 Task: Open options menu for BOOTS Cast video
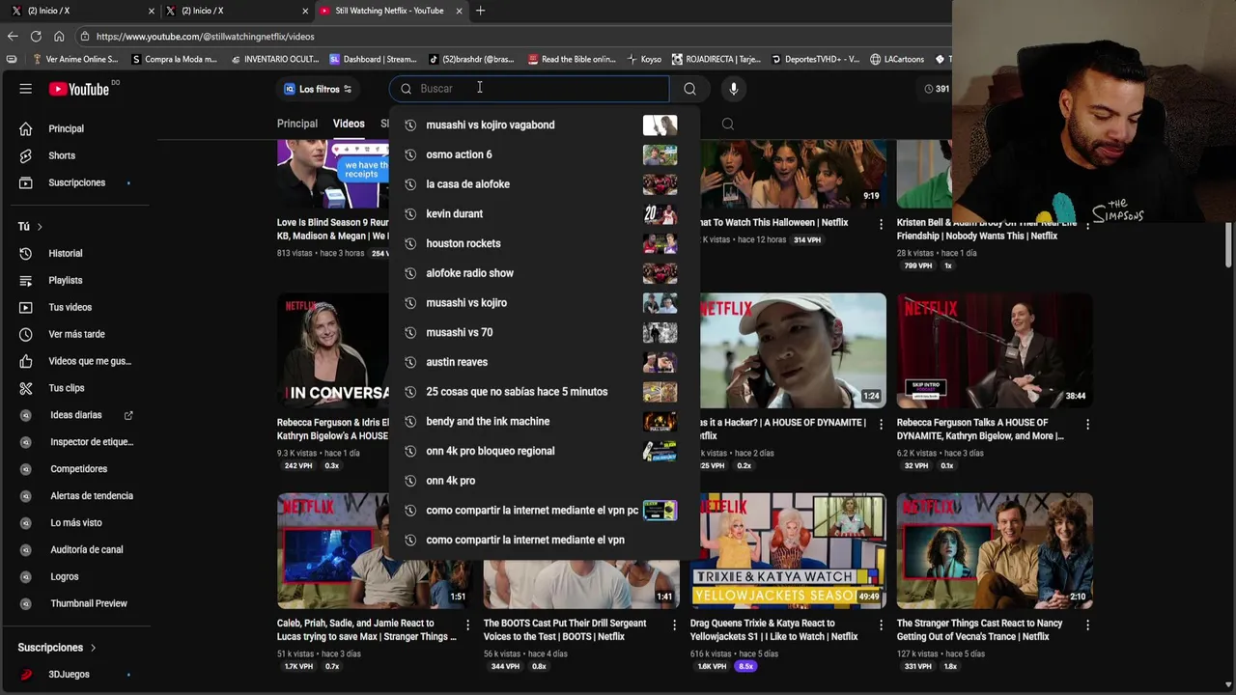pyautogui.click(x=674, y=625)
